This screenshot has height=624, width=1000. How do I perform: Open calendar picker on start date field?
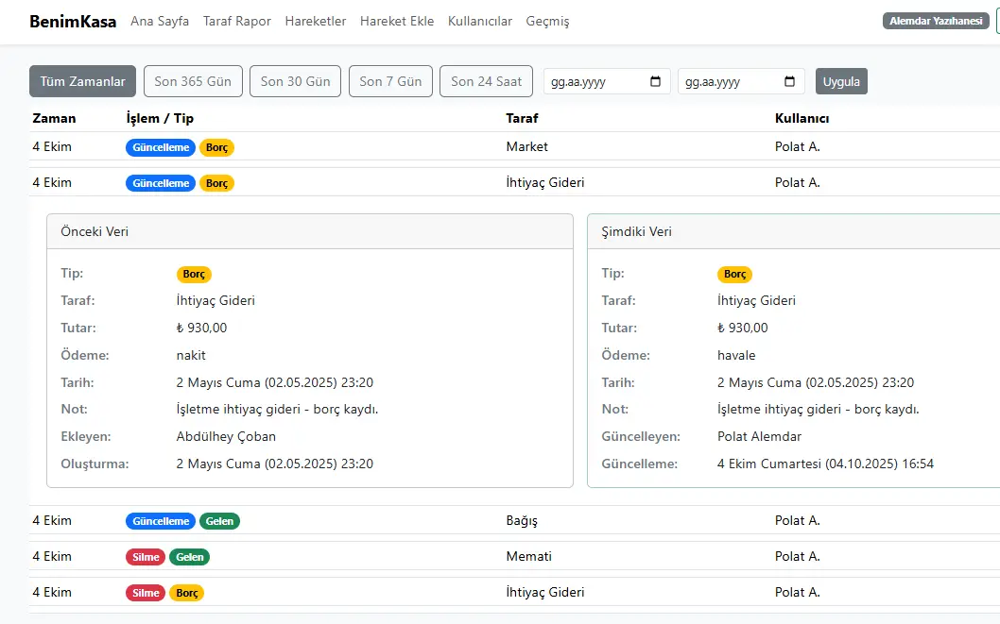(x=656, y=82)
